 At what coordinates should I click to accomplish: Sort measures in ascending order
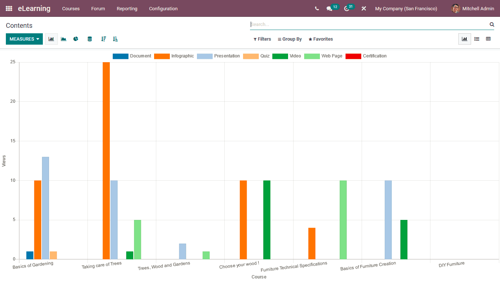tap(115, 39)
